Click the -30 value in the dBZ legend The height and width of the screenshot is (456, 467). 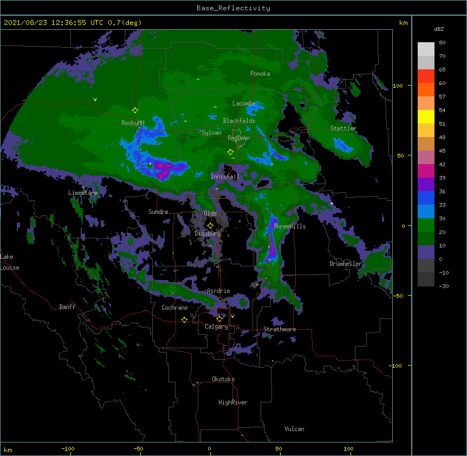pyautogui.click(x=444, y=286)
